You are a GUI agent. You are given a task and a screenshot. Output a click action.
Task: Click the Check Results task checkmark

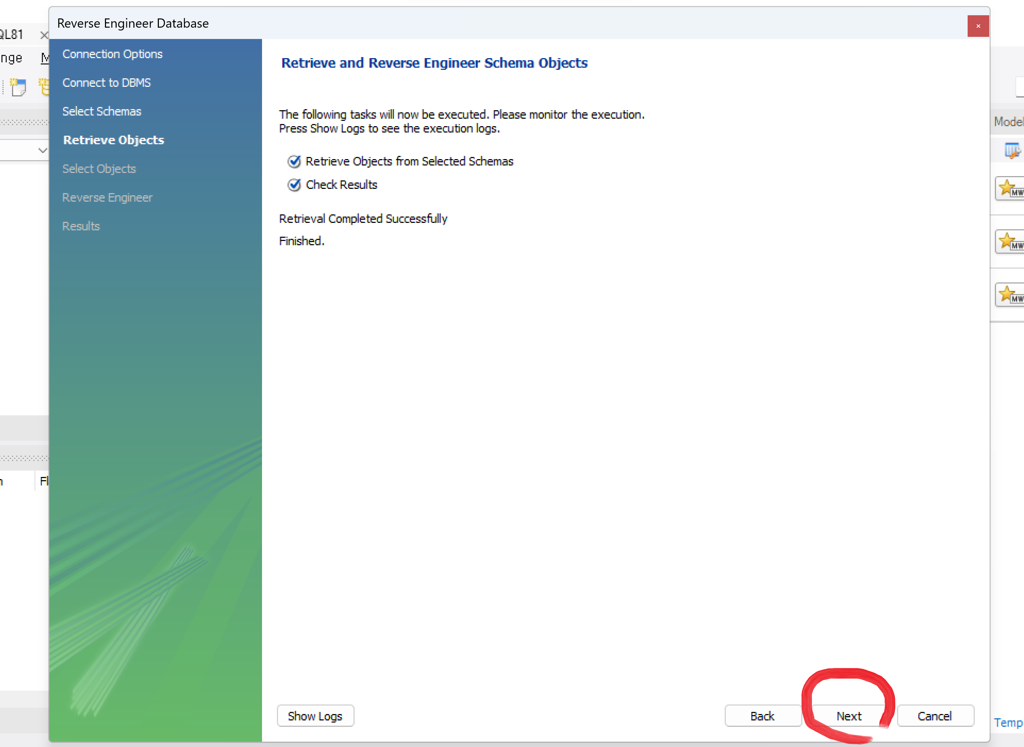(x=294, y=185)
